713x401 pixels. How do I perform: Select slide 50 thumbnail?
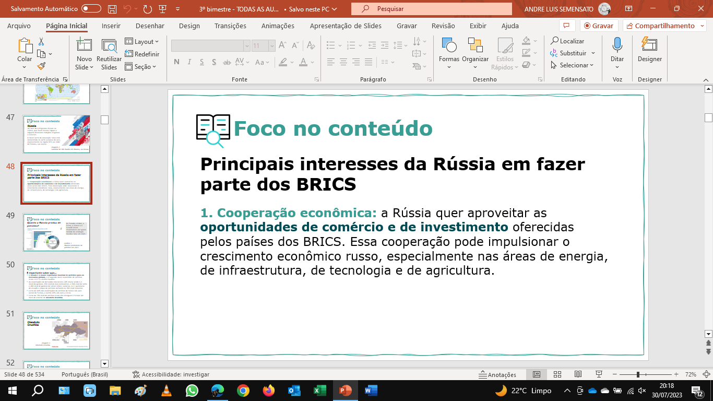coord(56,281)
